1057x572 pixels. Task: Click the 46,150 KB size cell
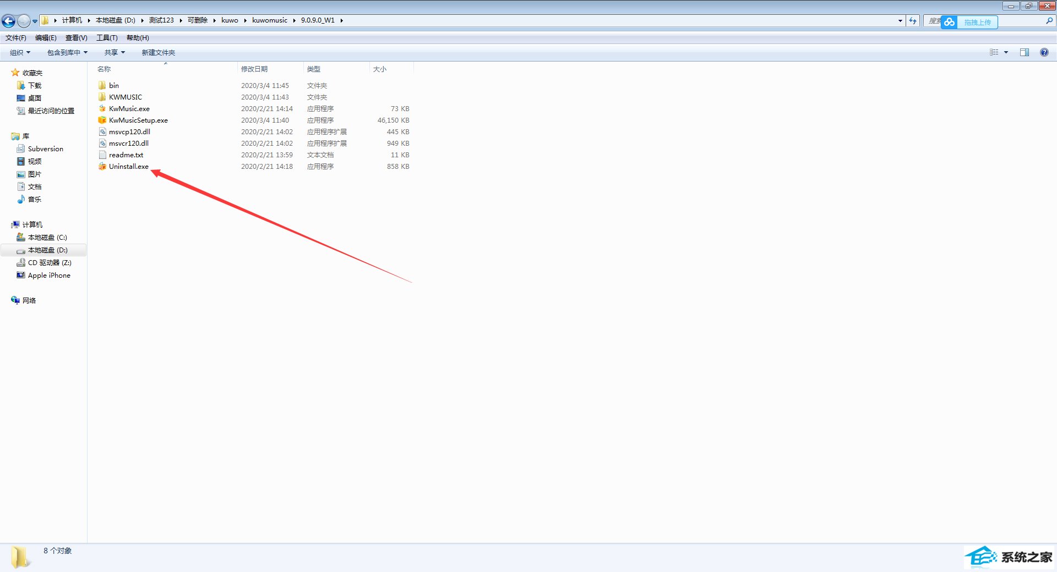[x=393, y=120]
